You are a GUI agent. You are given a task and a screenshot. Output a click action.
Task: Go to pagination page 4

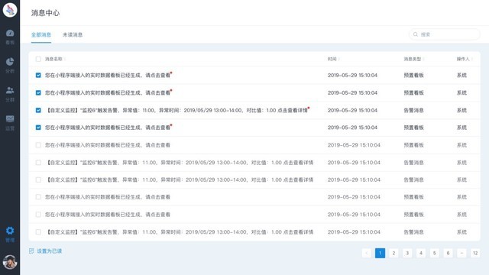[x=421, y=253]
